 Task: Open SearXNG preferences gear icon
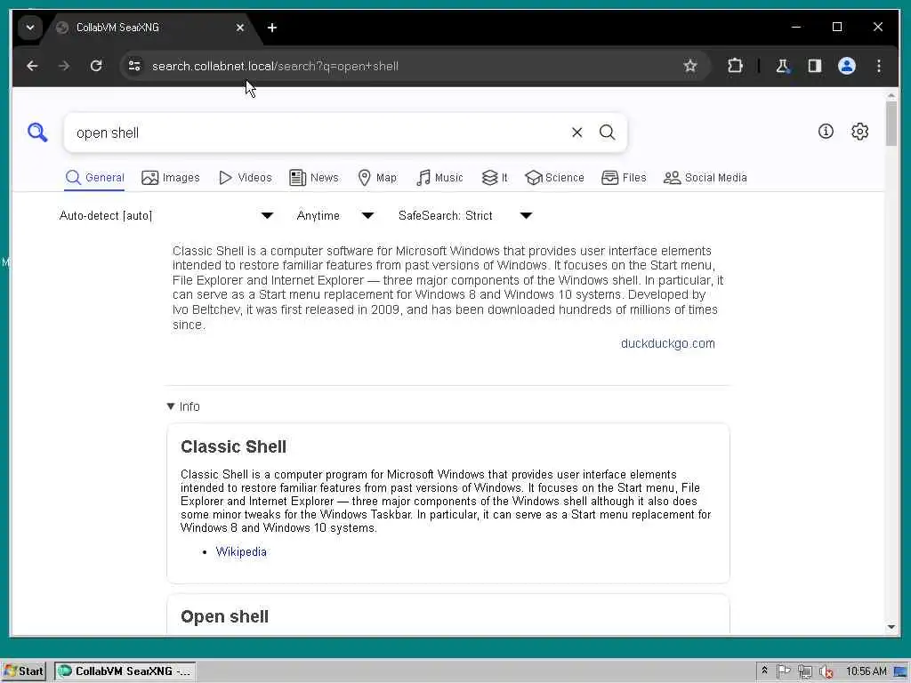click(x=860, y=132)
